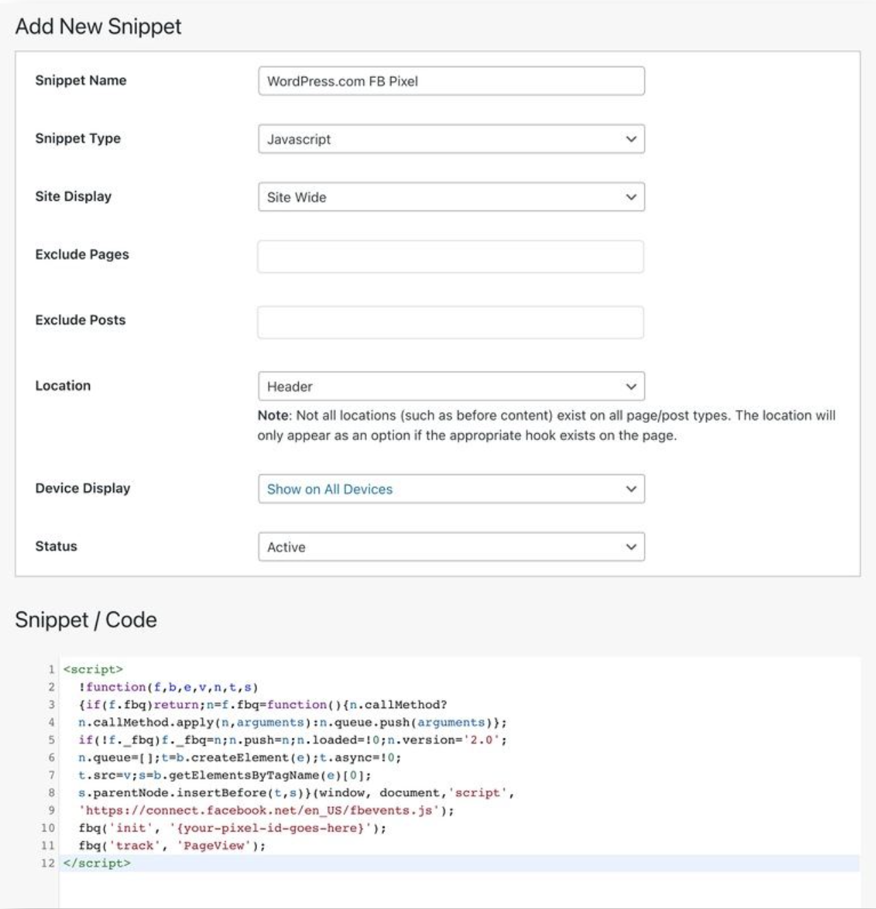The width and height of the screenshot is (876, 909).
Task: Click the Add New Snippet heading
Action: pyautogui.click(x=98, y=26)
